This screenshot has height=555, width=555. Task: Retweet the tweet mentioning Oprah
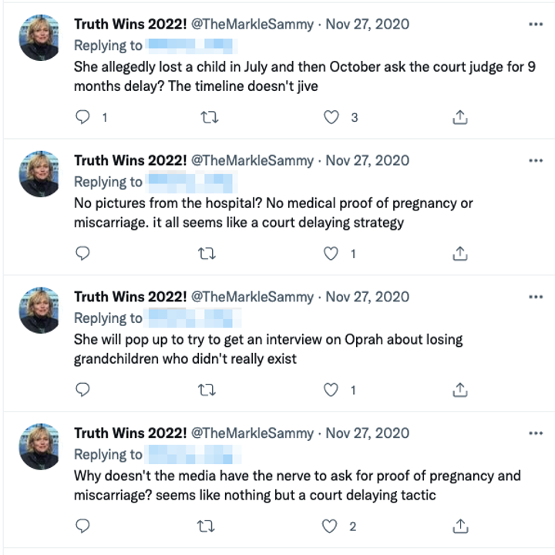[209, 389]
